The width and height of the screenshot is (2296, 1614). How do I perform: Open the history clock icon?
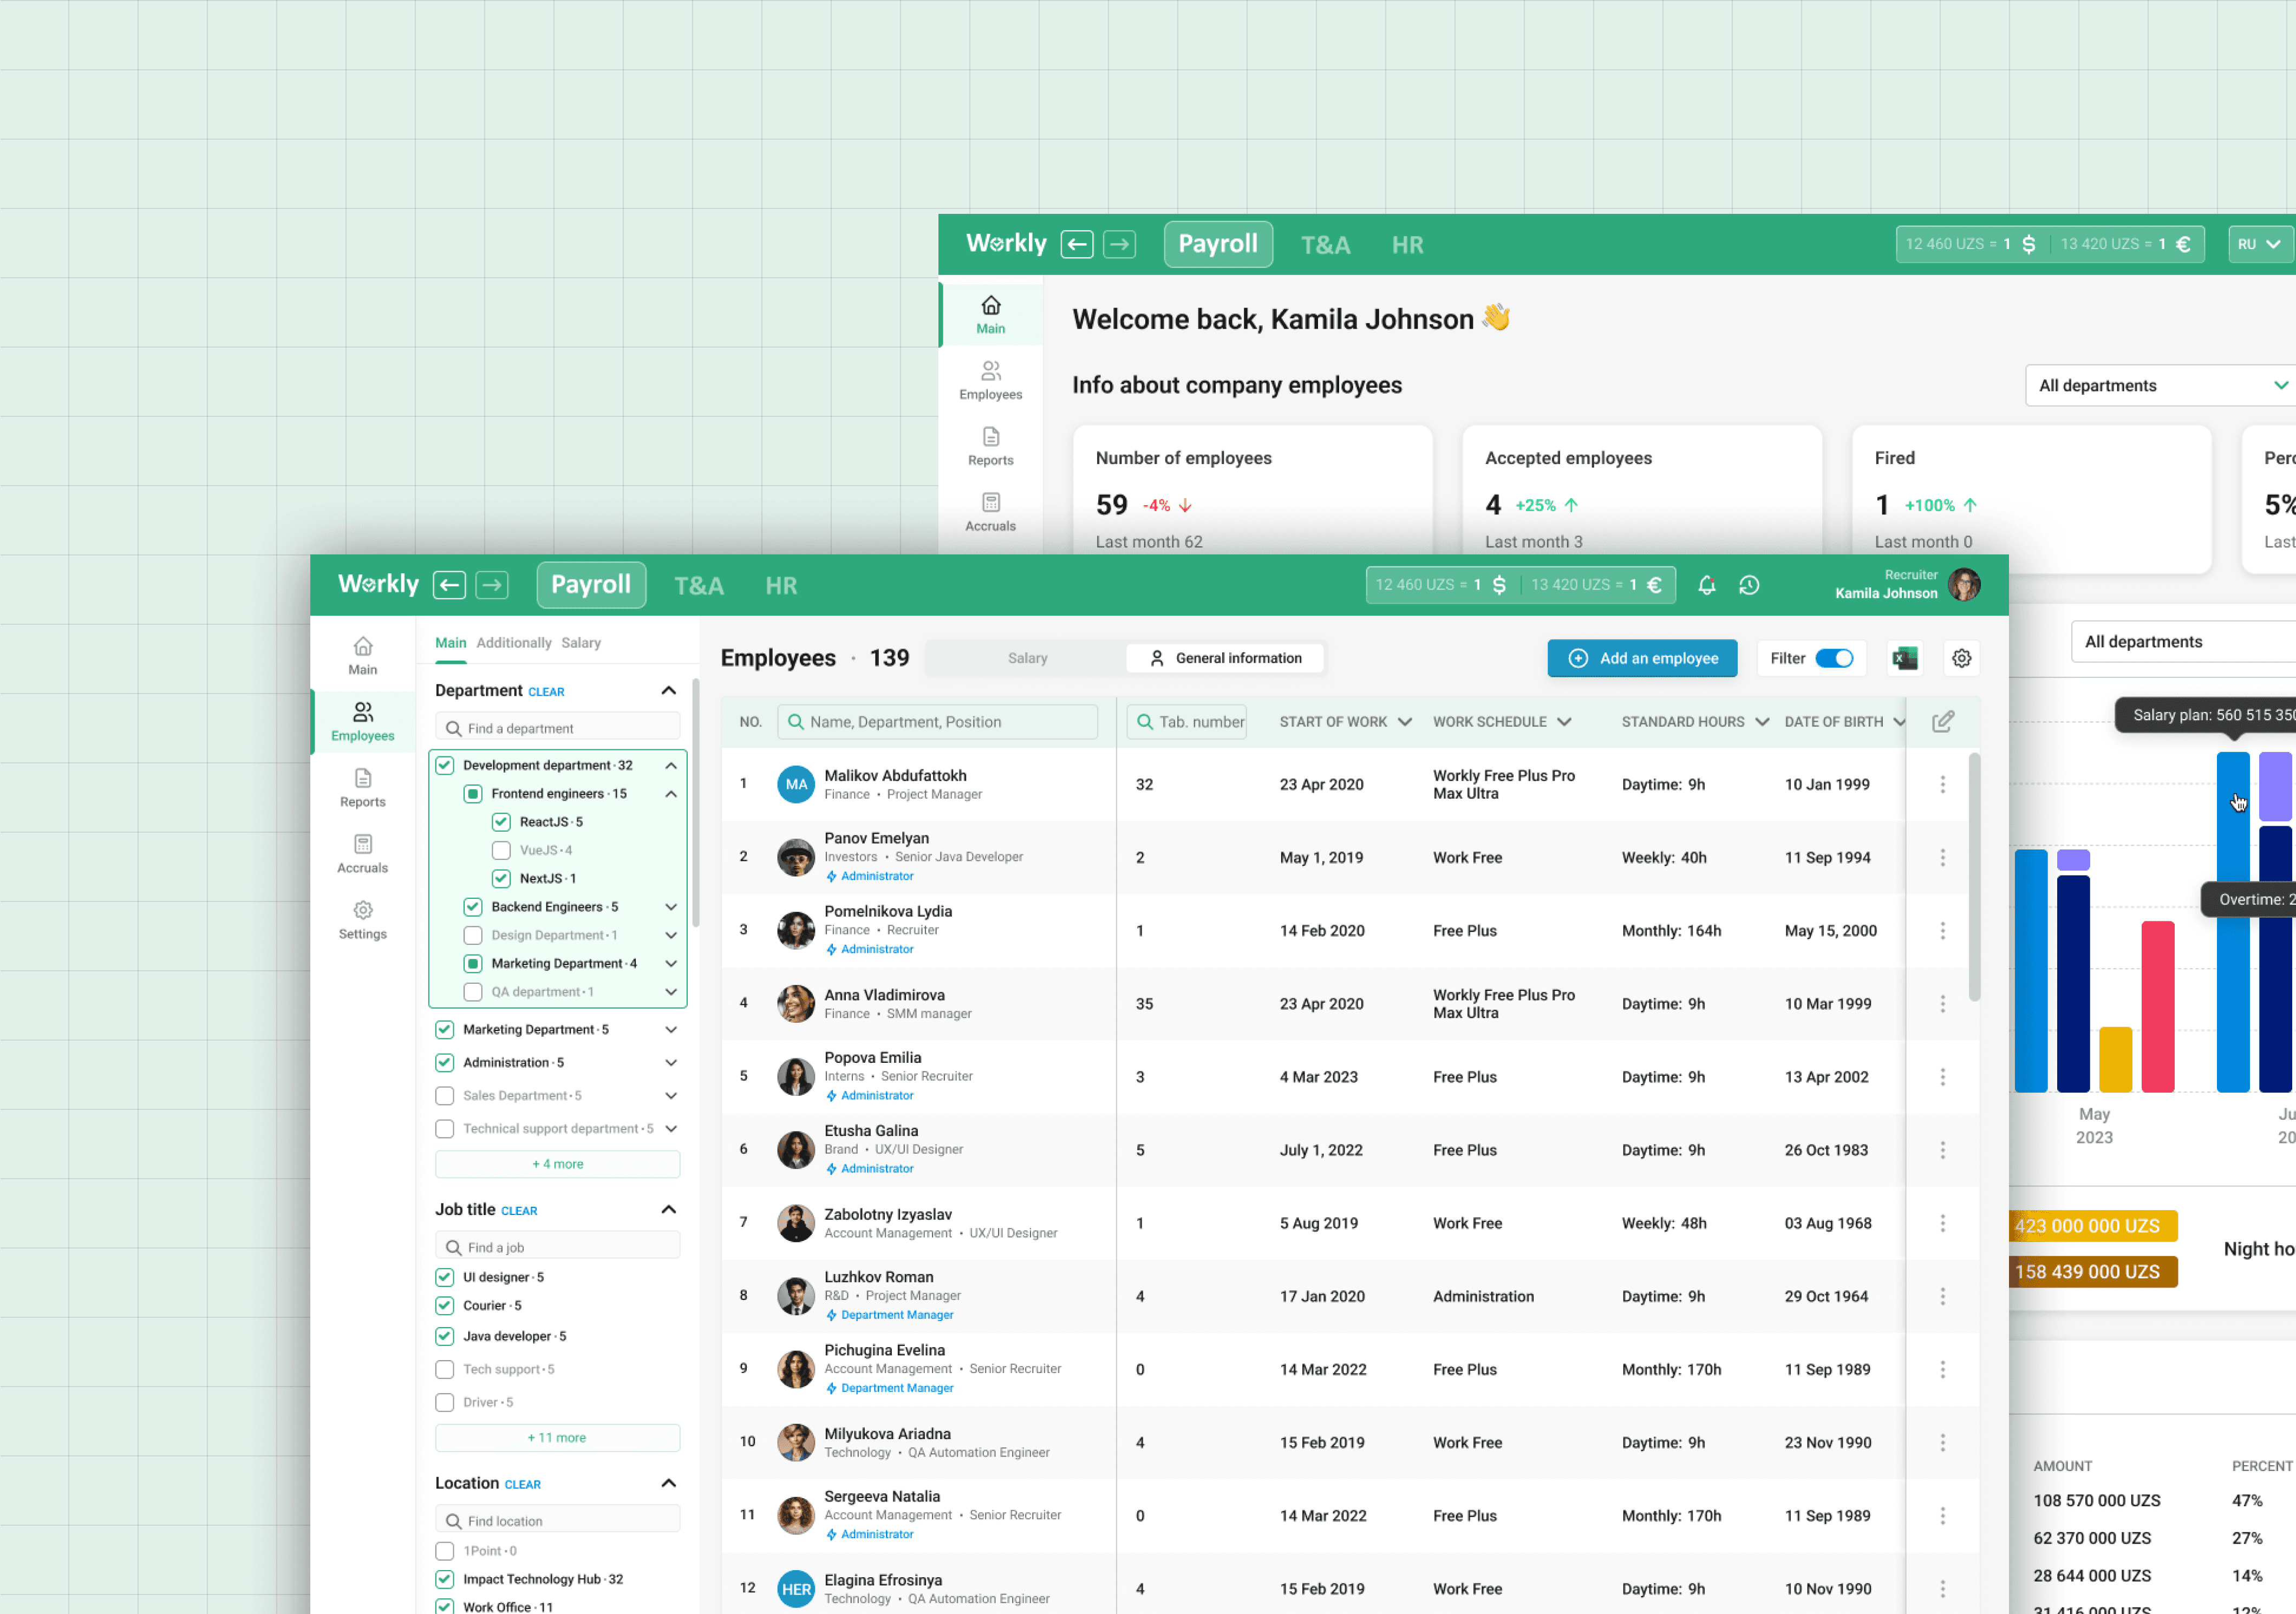click(1748, 585)
